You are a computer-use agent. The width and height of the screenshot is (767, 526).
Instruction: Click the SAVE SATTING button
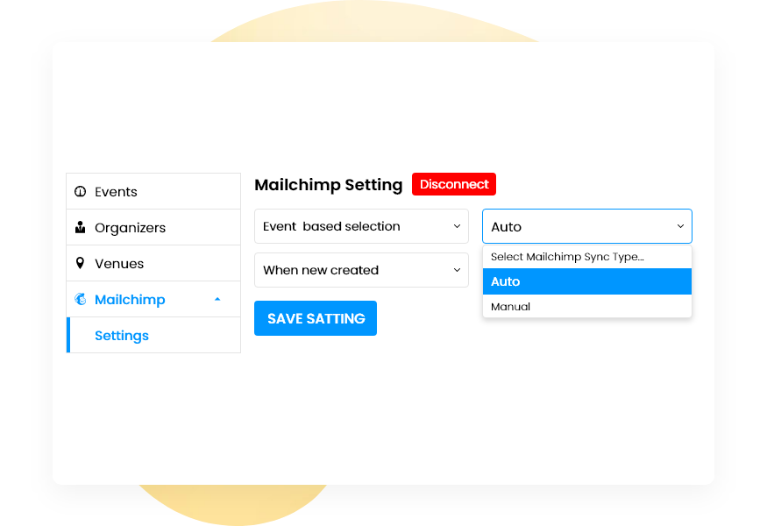click(315, 318)
